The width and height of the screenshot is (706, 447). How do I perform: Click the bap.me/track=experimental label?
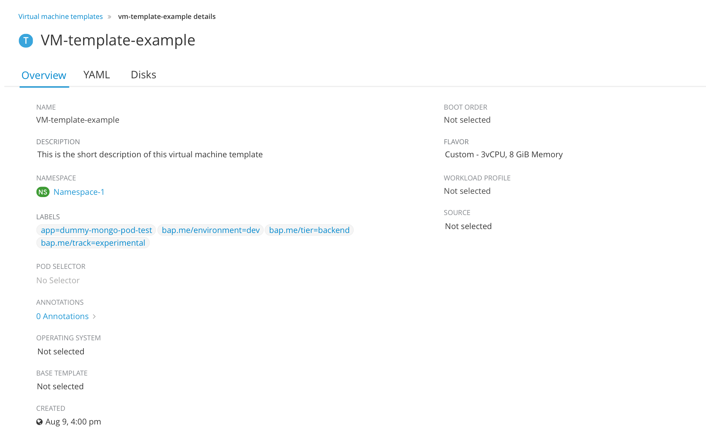pyautogui.click(x=93, y=243)
